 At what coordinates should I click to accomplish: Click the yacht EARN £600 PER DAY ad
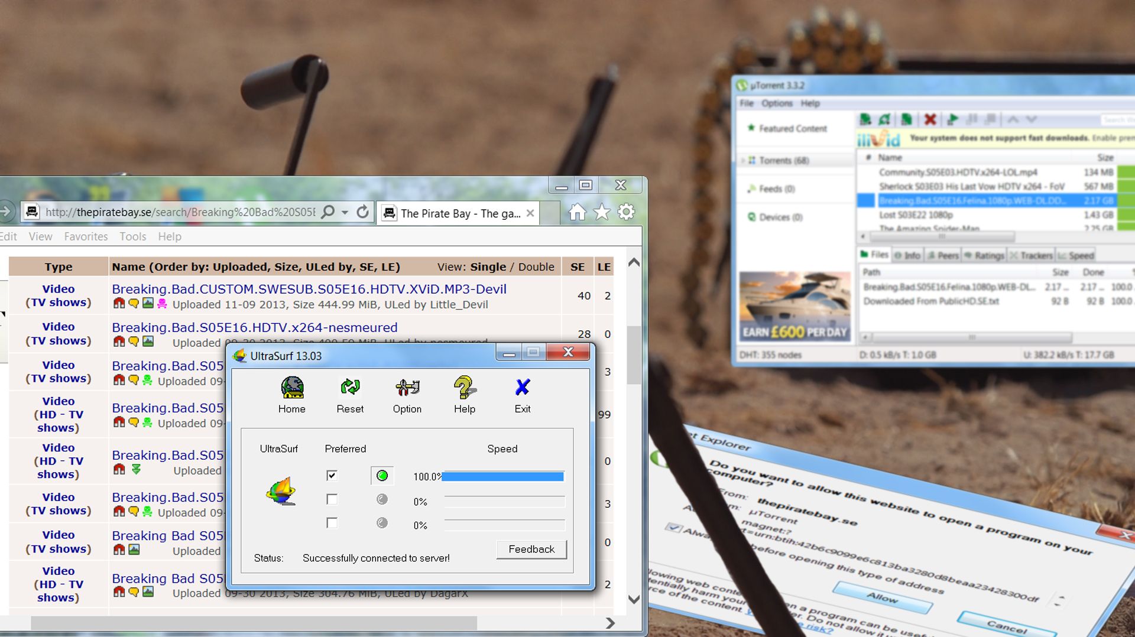pos(794,307)
